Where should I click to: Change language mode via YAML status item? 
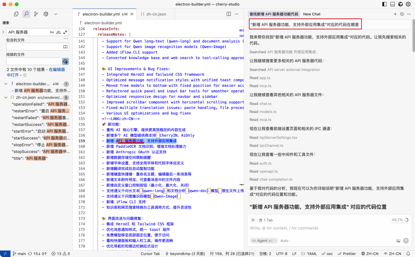tap(309, 254)
